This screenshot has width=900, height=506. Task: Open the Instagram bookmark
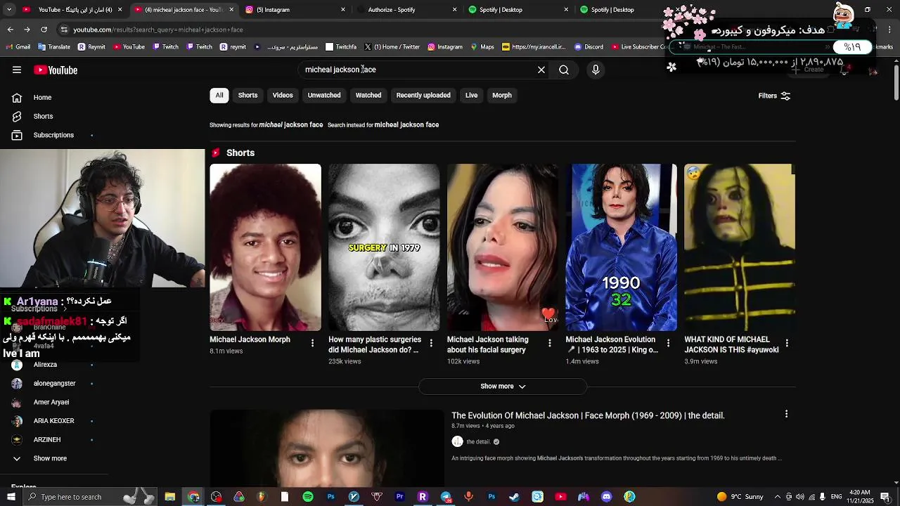tap(444, 47)
